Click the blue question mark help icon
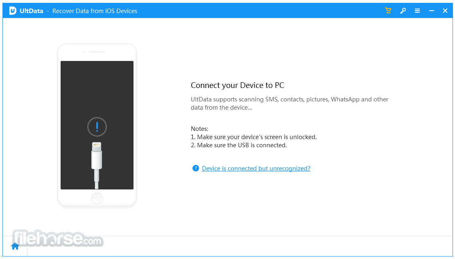Image resolution: width=455 pixels, height=259 pixels. pyautogui.click(x=196, y=168)
